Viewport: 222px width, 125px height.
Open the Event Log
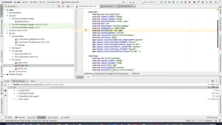point(212,117)
